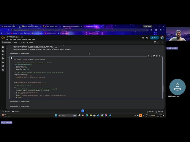Click Ask Gemini in title bar
The height and width of the screenshot is (142, 190).
pyautogui.click(x=148, y=26)
